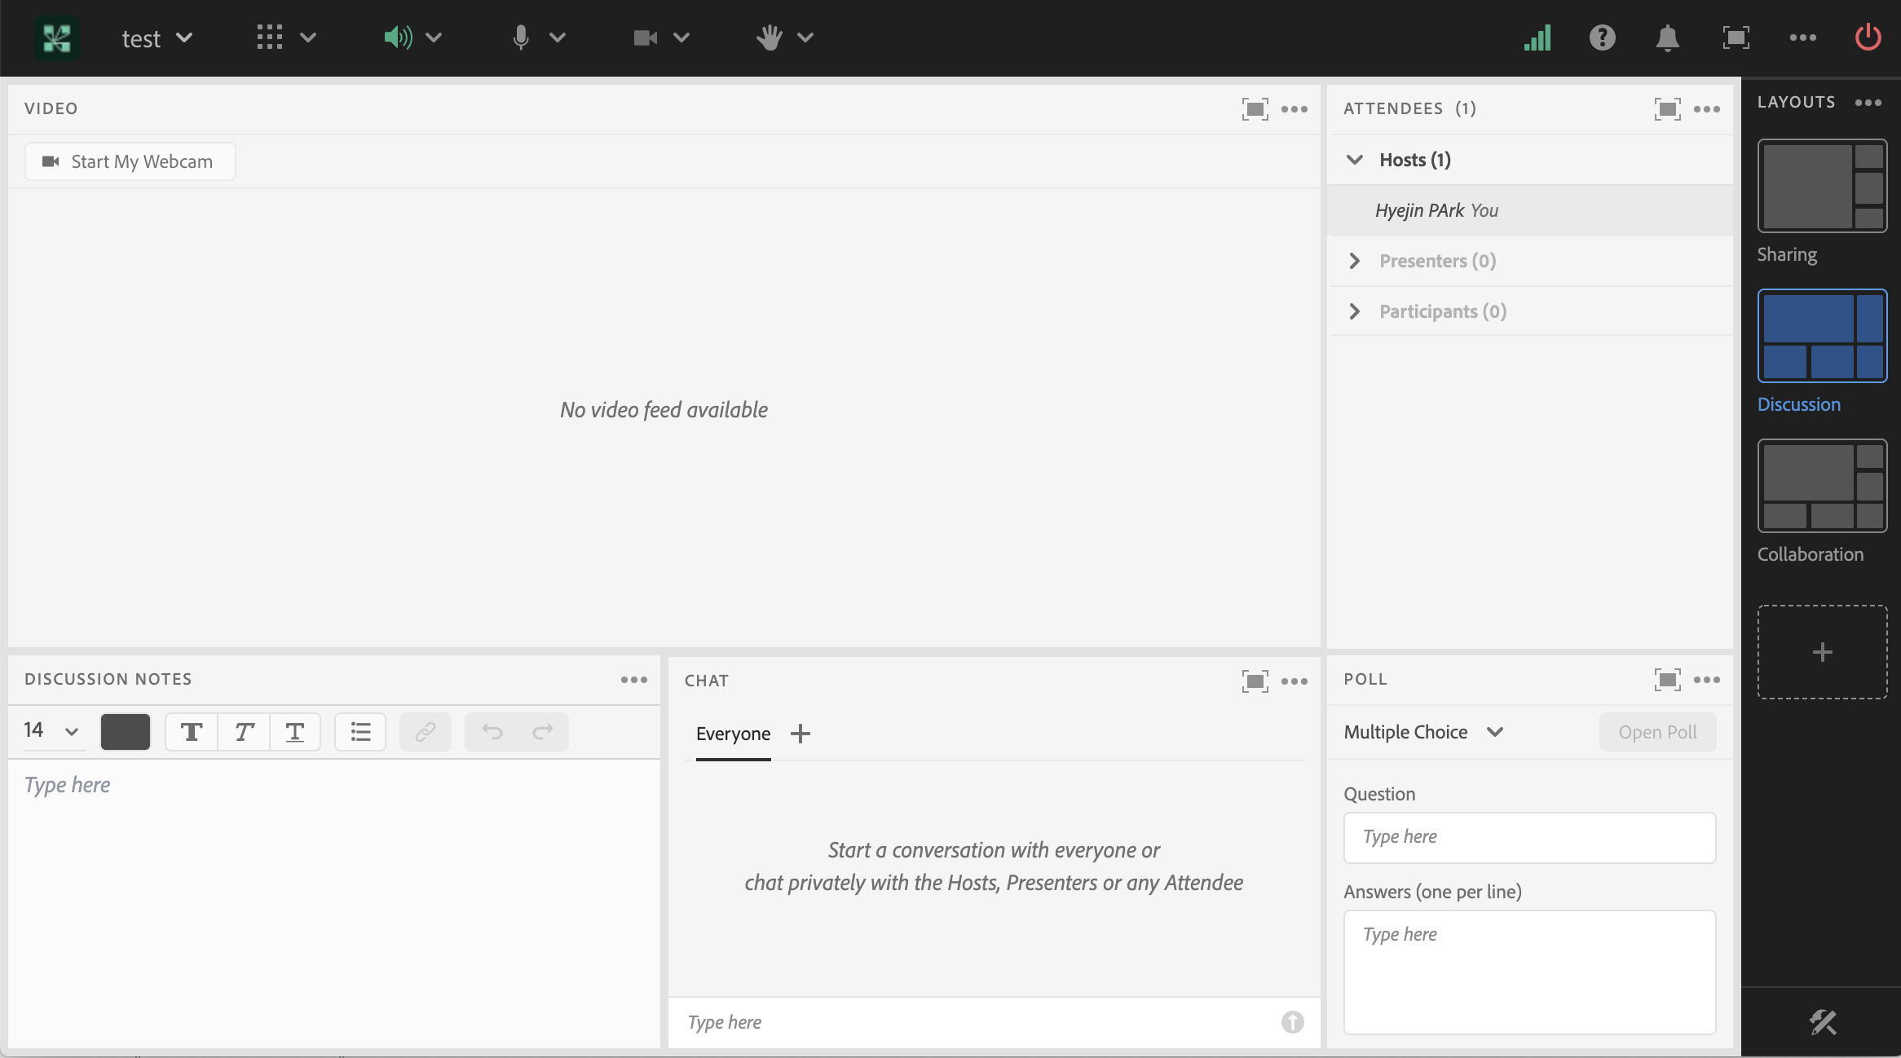Switch to the Collaboration layout
This screenshot has width=1901, height=1058.
coord(1822,487)
